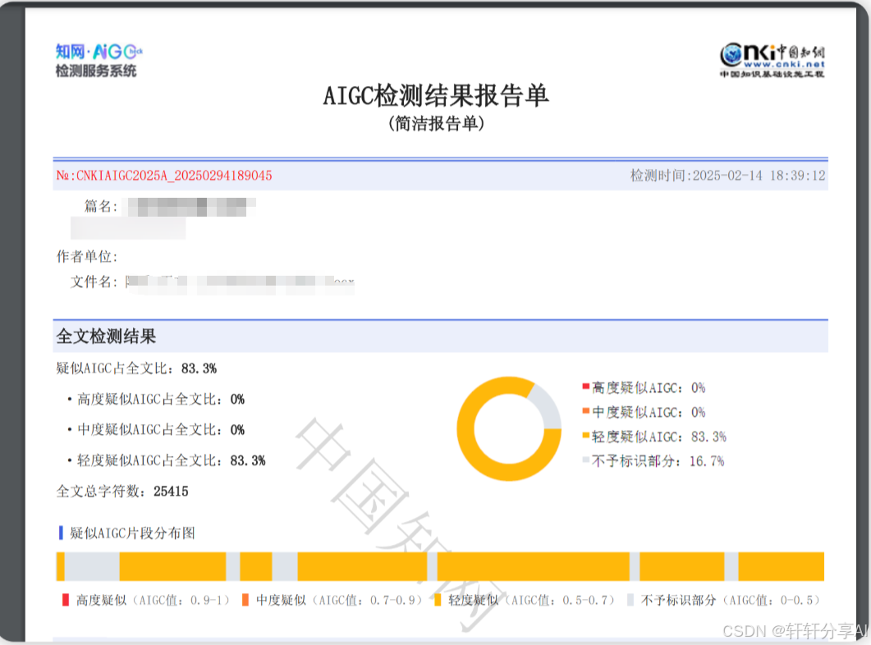Click the 疑似AIGC片段分布图 heading
The height and width of the screenshot is (645, 871).
pyautogui.click(x=132, y=533)
